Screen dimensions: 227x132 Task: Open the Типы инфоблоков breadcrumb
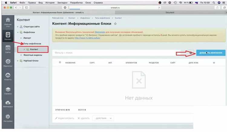(x=102, y=18)
